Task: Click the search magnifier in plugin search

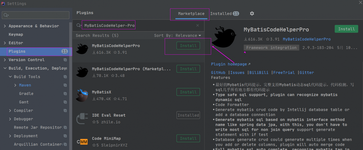Action: tap(79, 25)
